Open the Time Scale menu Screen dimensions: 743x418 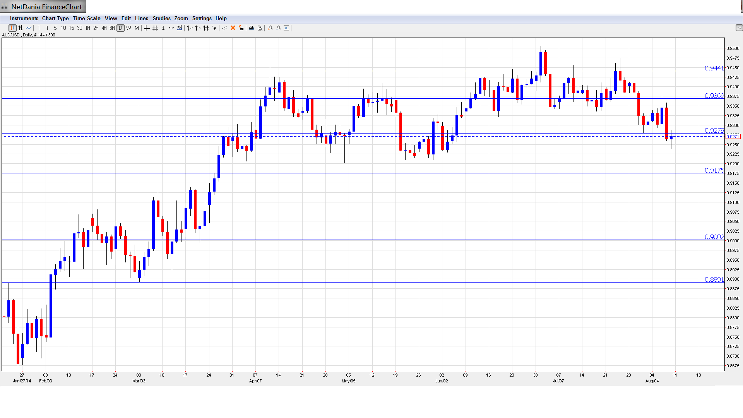(86, 18)
